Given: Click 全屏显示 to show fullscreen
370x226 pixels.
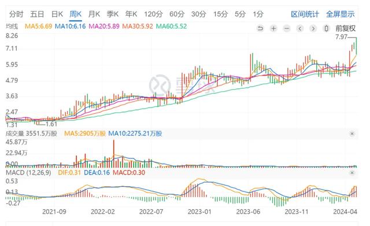Looking at the screenshot, I should [x=341, y=14].
